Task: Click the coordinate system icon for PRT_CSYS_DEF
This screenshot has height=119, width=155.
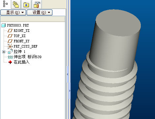Action: 10,46
